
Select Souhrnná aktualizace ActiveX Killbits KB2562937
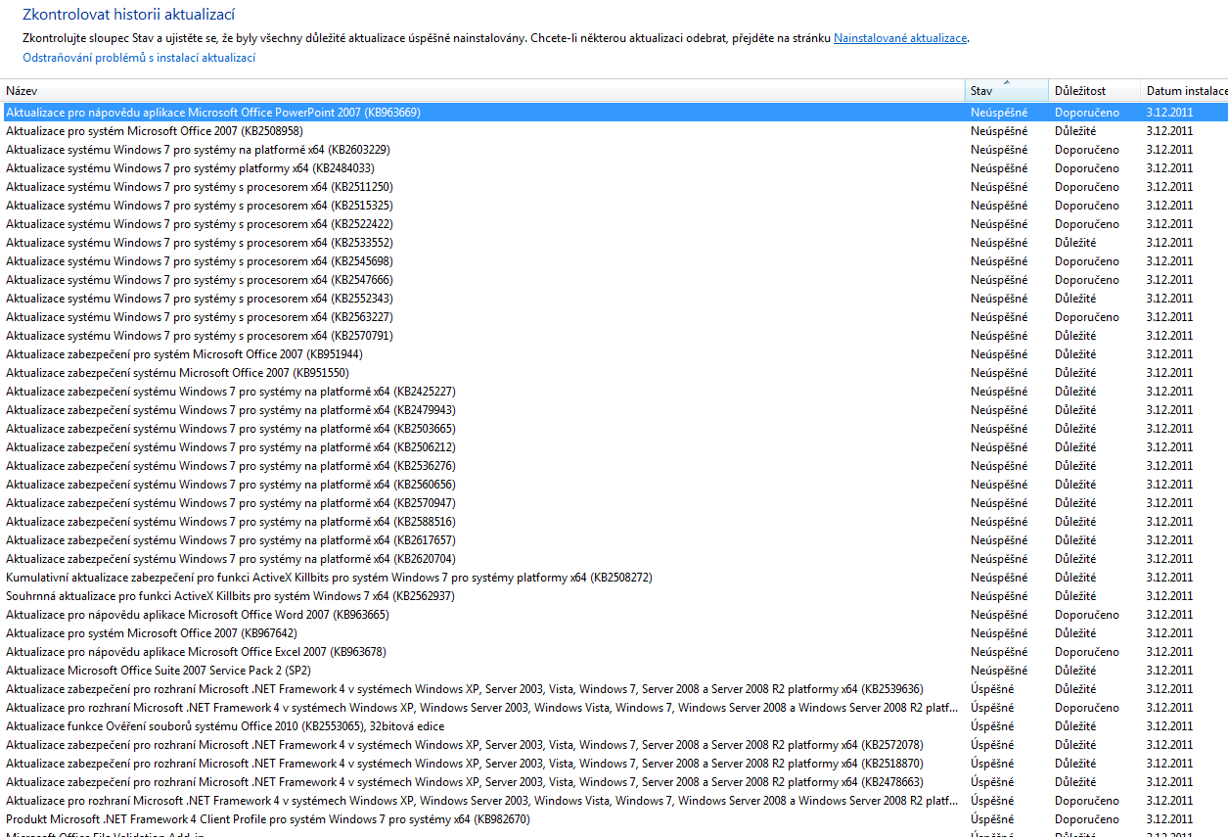pos(614,596)
